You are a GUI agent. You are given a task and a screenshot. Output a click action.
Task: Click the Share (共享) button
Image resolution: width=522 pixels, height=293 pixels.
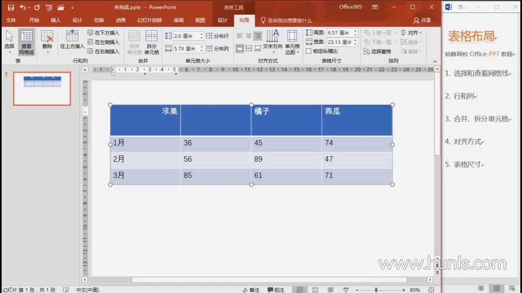click(x=422, y=21)
